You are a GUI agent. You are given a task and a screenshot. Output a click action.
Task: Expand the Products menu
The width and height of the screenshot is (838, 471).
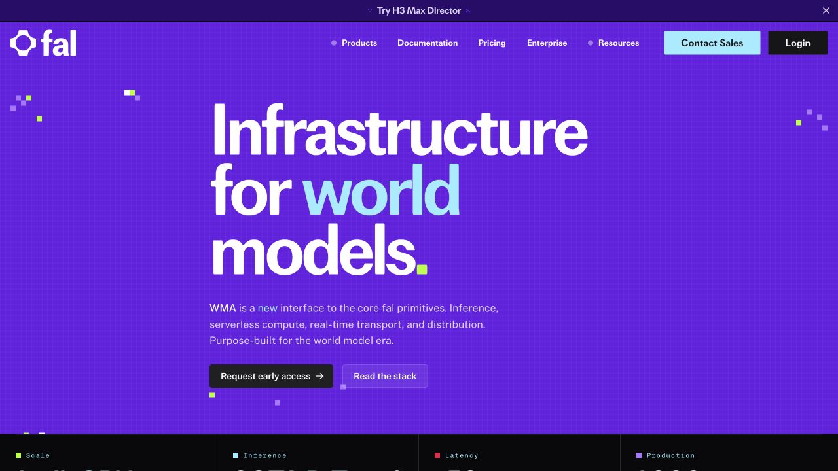click(354, 43)
